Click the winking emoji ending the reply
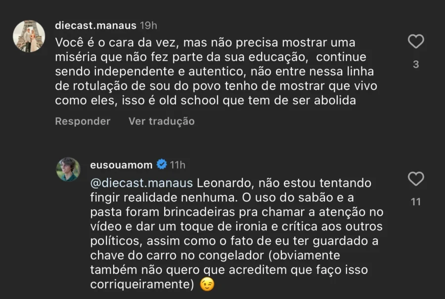 click(208, 285)
